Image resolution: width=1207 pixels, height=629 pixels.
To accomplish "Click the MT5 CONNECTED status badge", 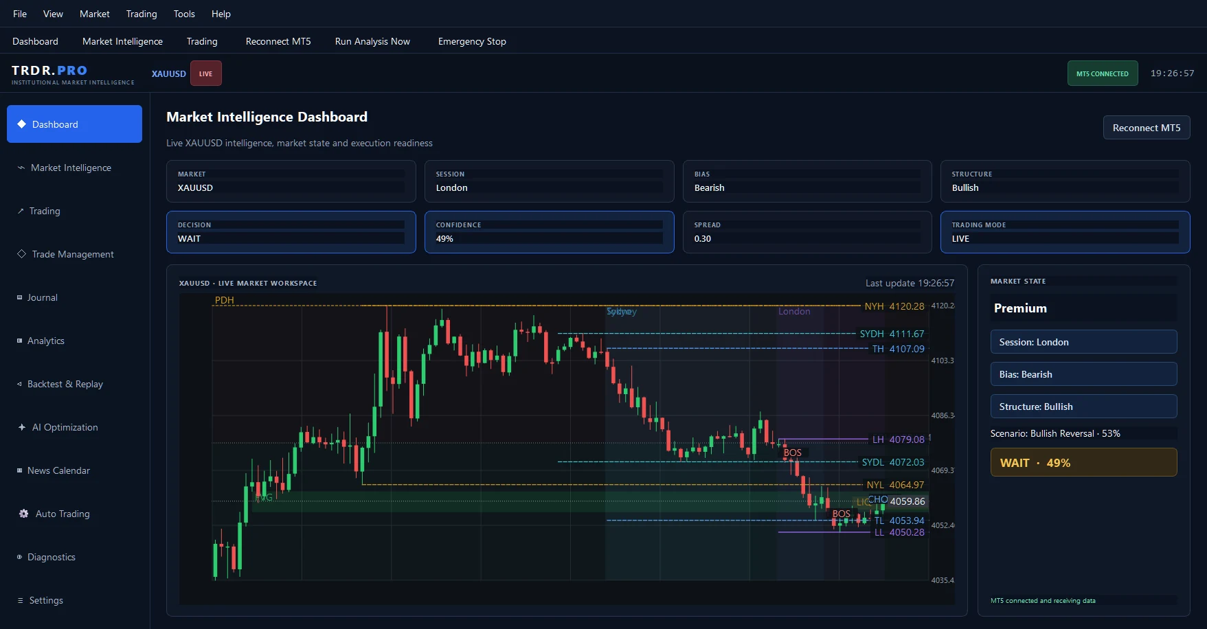I will pyautogui.click(x=1103, y=73).
